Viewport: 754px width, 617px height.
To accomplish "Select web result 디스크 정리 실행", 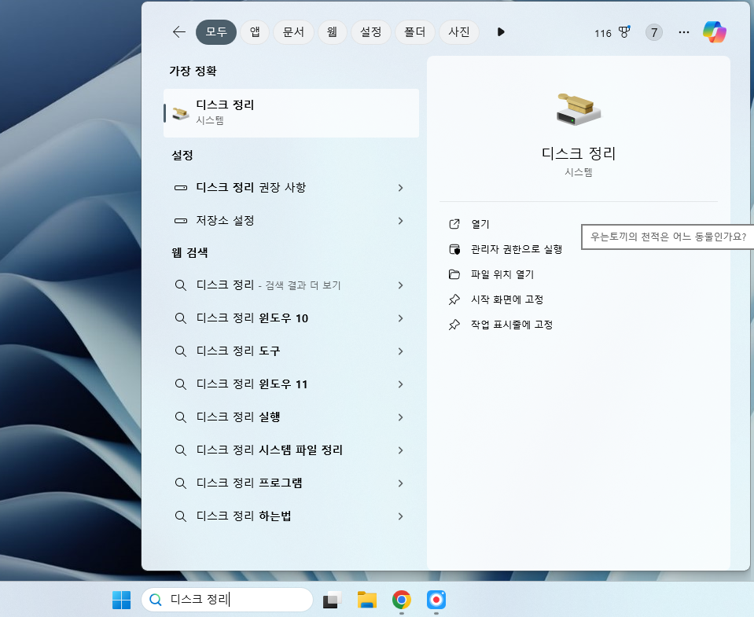I will tap(291, 417).
